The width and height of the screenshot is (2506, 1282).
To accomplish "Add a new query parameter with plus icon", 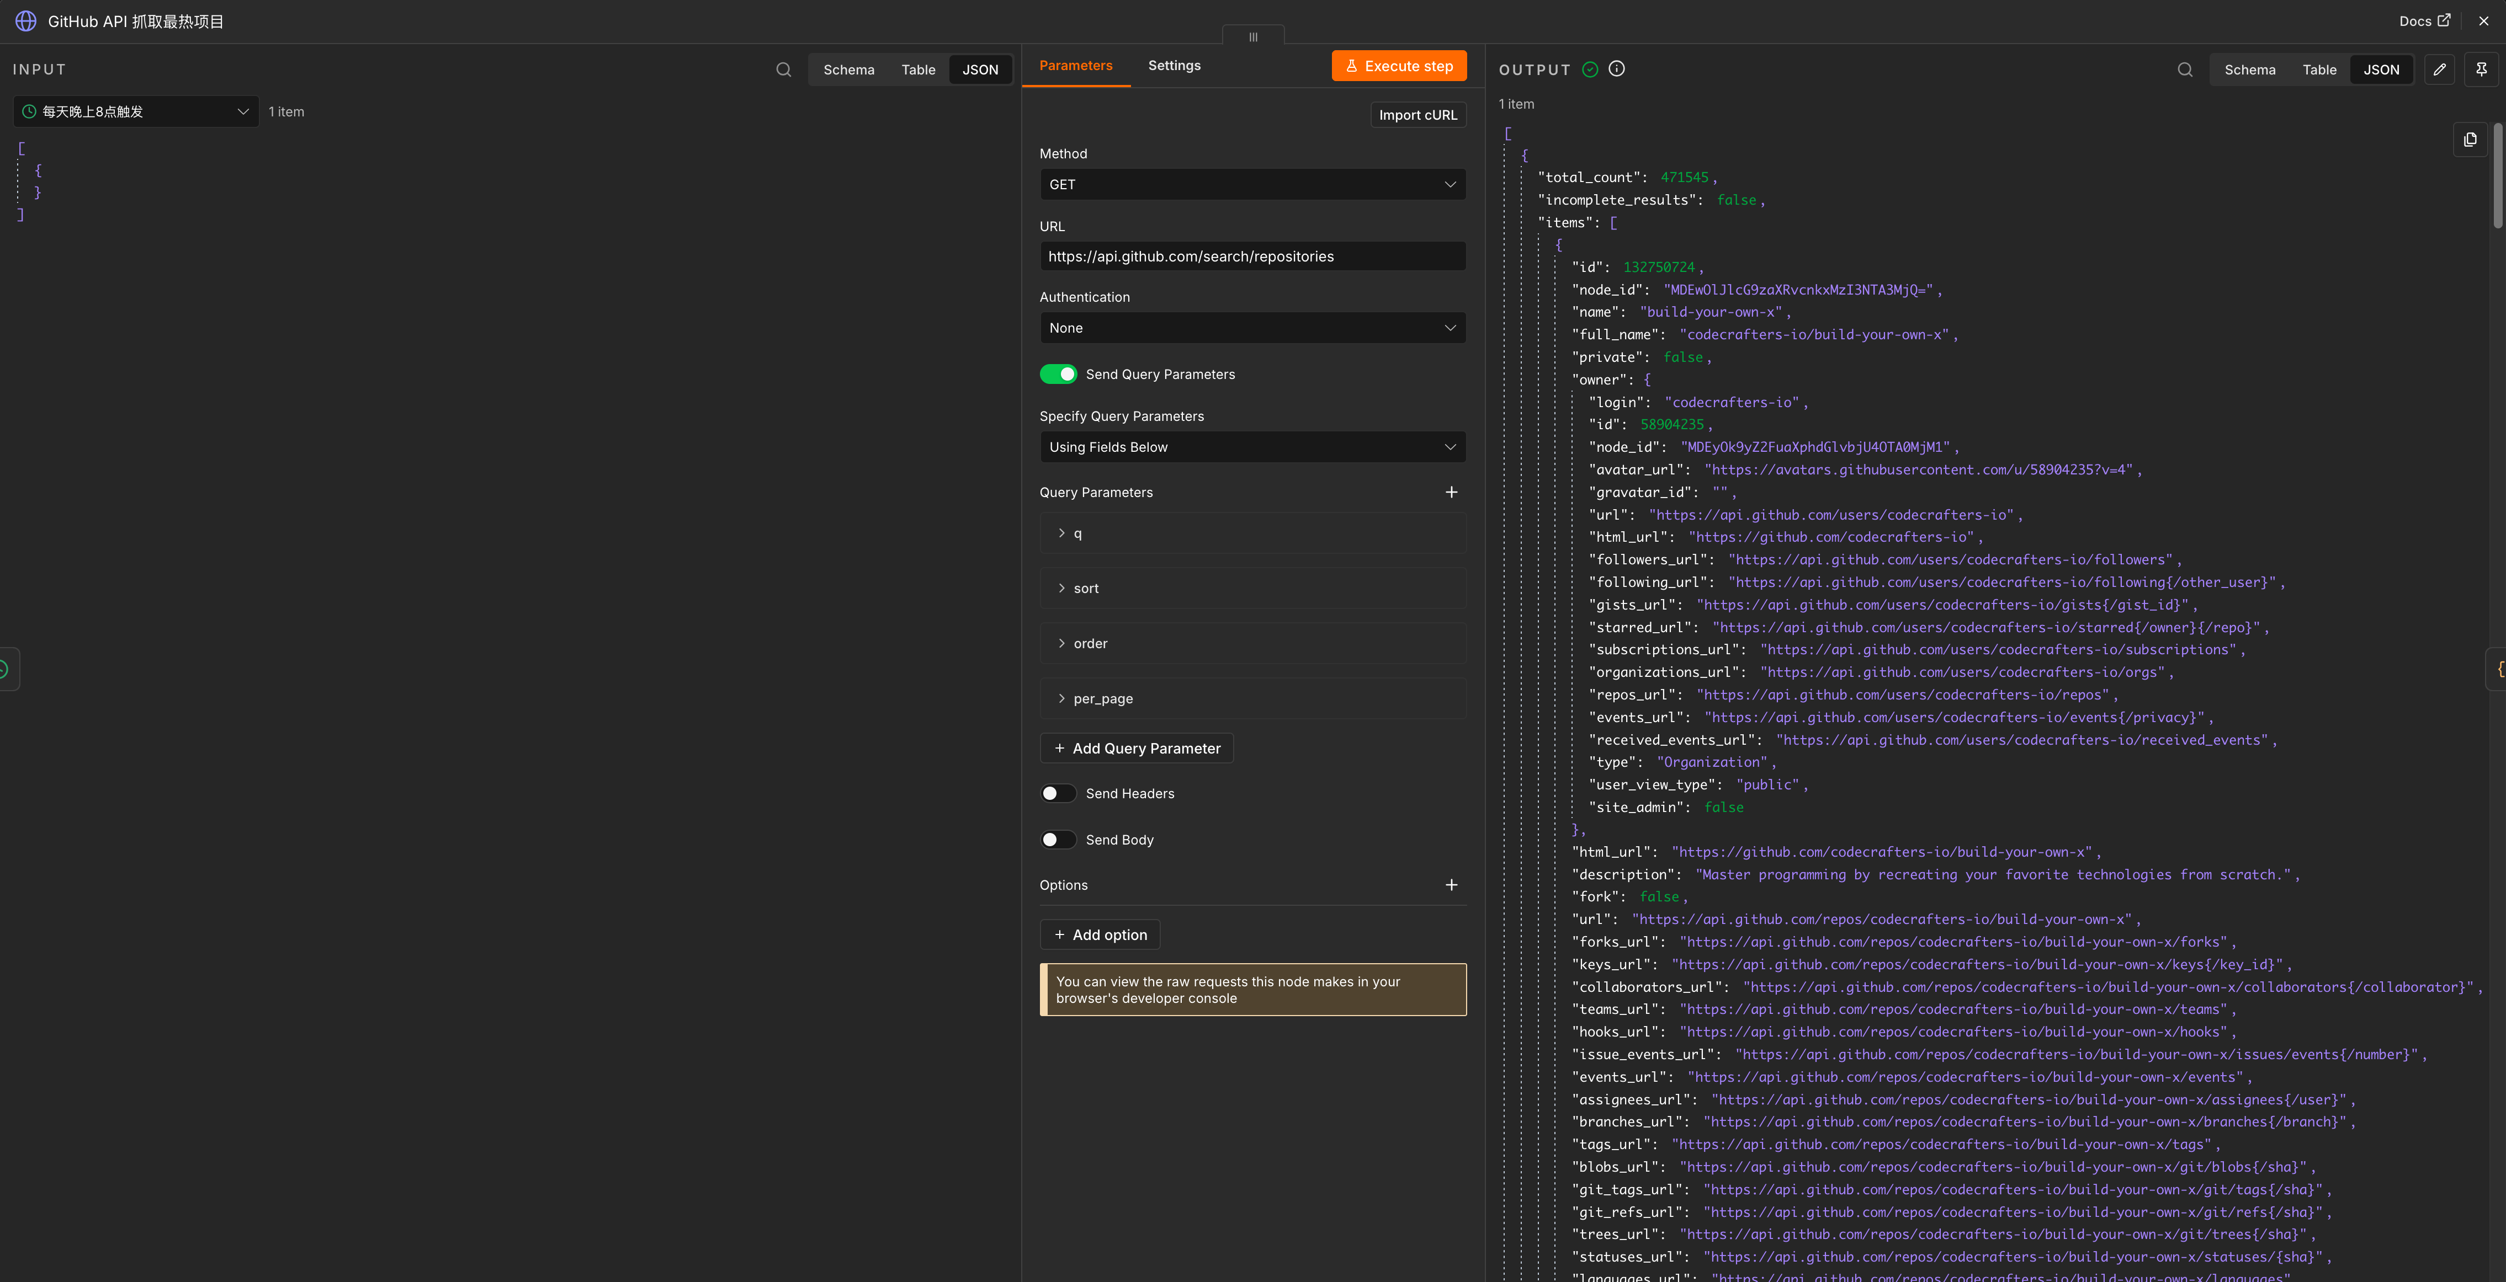I will pos(1452,492).
